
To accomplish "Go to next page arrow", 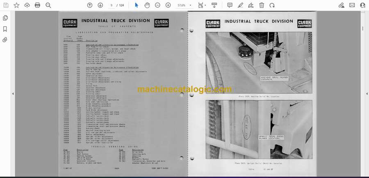I will (100, 5).
